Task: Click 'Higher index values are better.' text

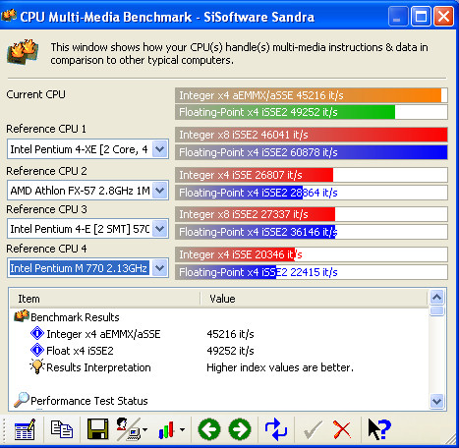Action: 280,367
